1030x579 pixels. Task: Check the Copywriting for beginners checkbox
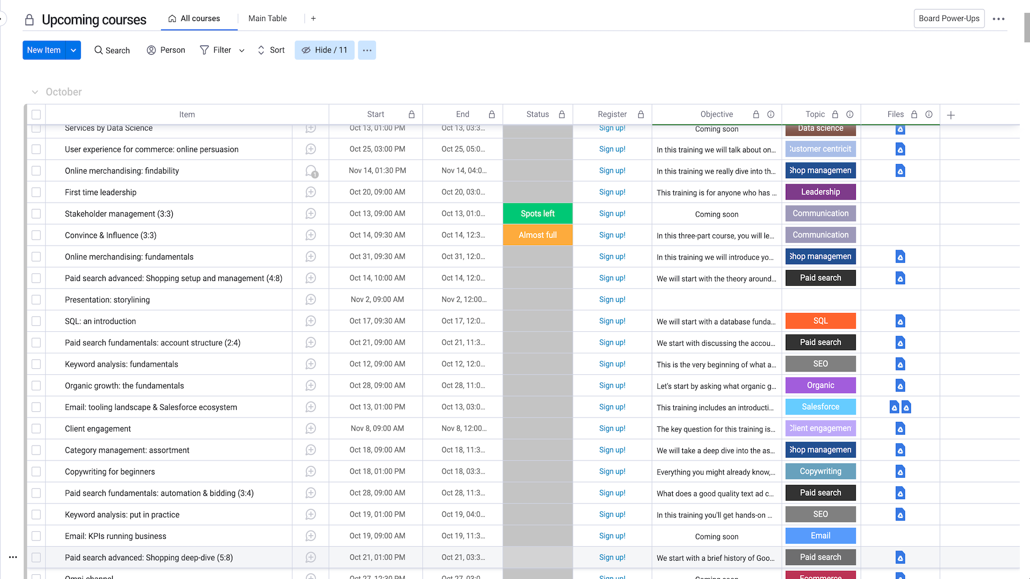36,471
